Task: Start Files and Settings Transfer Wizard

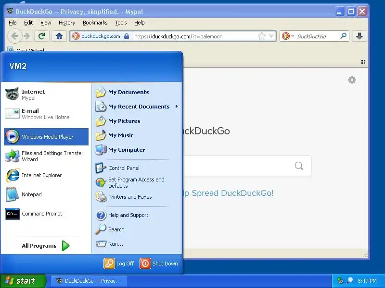Action: coord(46,156)
